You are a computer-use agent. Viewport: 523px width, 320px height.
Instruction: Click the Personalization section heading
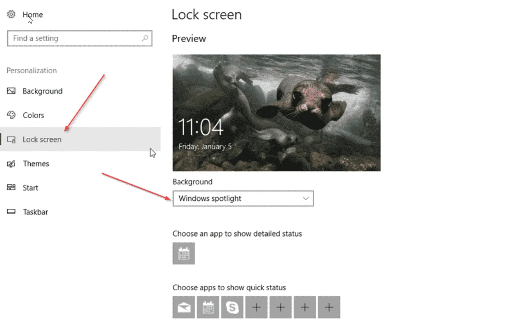32,70
